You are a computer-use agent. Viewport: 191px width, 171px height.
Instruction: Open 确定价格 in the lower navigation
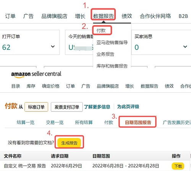coord(51,86)
